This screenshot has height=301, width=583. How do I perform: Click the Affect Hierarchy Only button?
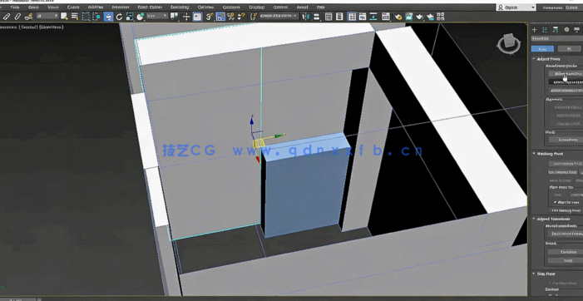click(x=566, y=91)
